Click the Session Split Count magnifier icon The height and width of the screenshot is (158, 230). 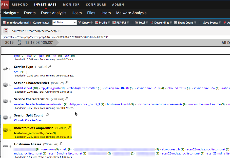point(47,115)
